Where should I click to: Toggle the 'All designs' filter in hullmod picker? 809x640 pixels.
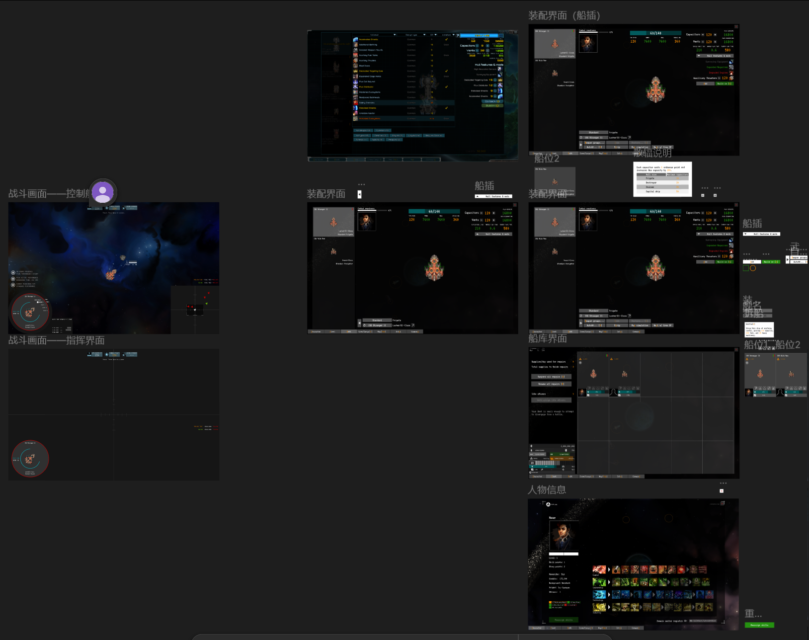click(363, 131)
